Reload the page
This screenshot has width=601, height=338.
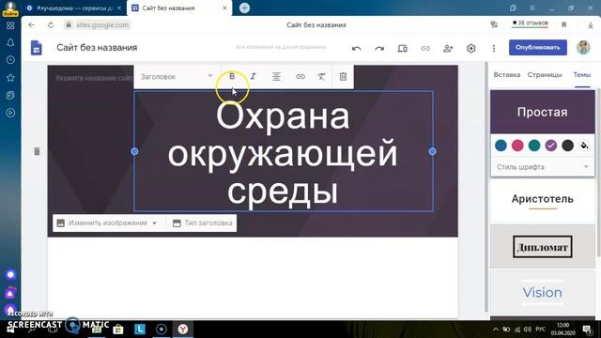[x=51, y=25]
